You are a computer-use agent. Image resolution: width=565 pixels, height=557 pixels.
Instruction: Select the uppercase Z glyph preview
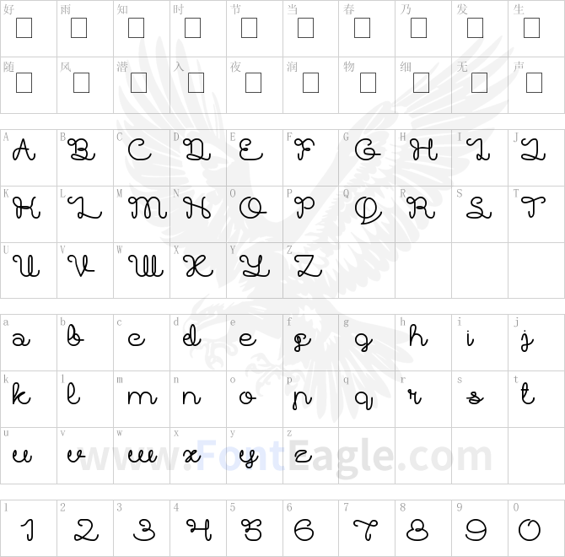309,266
